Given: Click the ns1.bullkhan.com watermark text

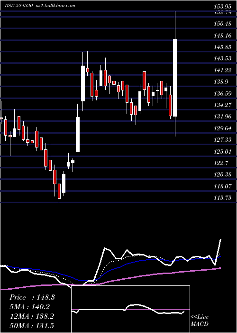Looking at the screenshot, I should 55,6.
